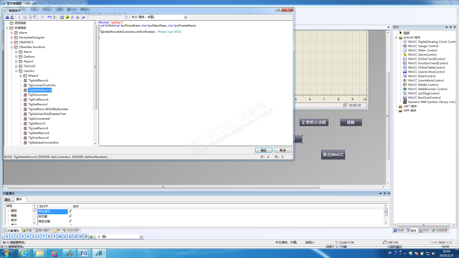Click the delete X icon in editor toolbar
The height and width of the screenshot is (258, 459).
click(x=42, y=17)
